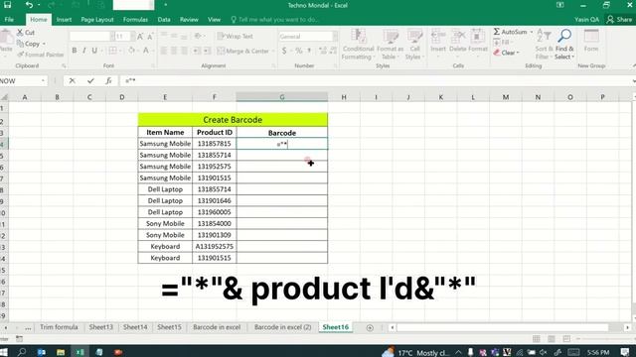
Task: Click the accounting dollar format button
Action: pos(284,51)
